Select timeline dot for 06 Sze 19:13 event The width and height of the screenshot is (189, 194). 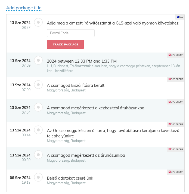[38, 177]
